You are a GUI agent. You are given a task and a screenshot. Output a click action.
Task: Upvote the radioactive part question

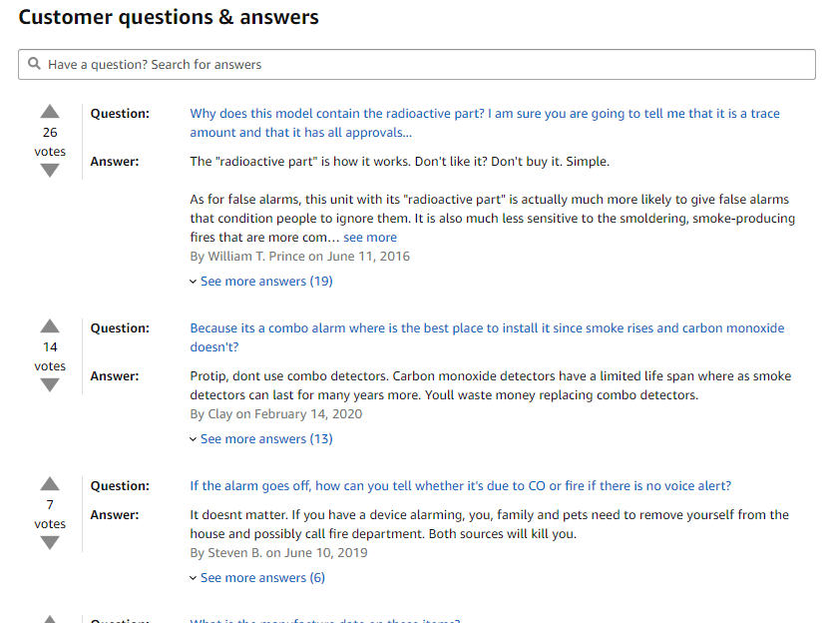[x=50, y=111]
